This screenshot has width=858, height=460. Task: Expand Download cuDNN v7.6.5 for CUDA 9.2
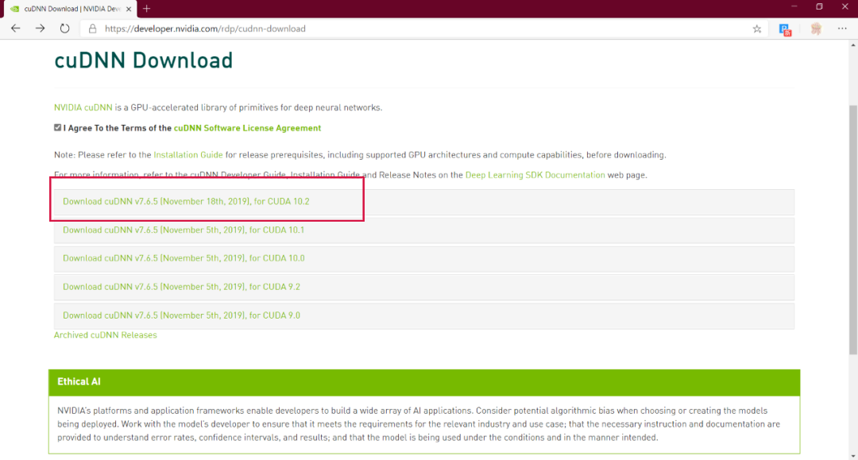click(x=424, y=287)
